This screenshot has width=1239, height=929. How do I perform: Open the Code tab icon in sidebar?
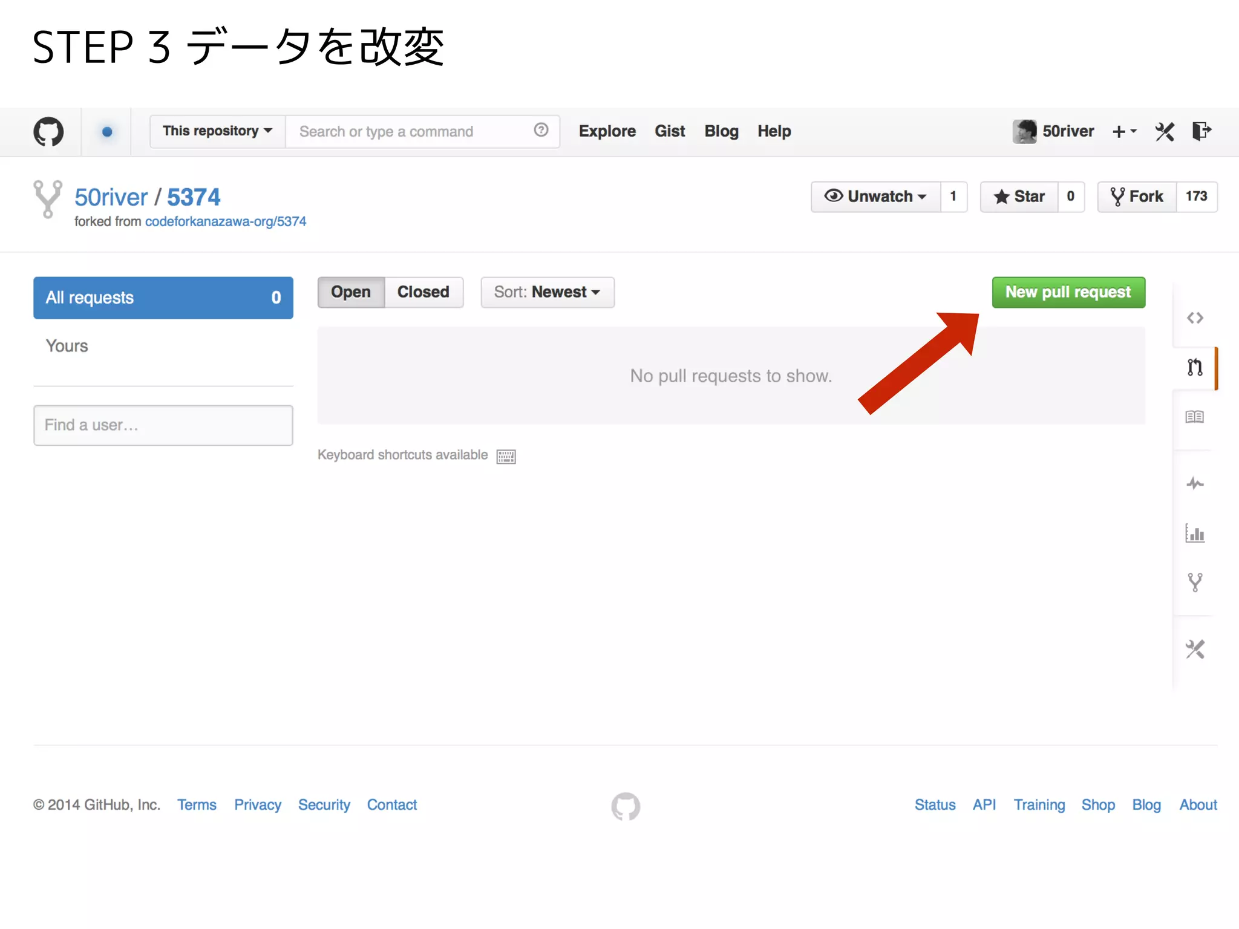point(1195,318)
